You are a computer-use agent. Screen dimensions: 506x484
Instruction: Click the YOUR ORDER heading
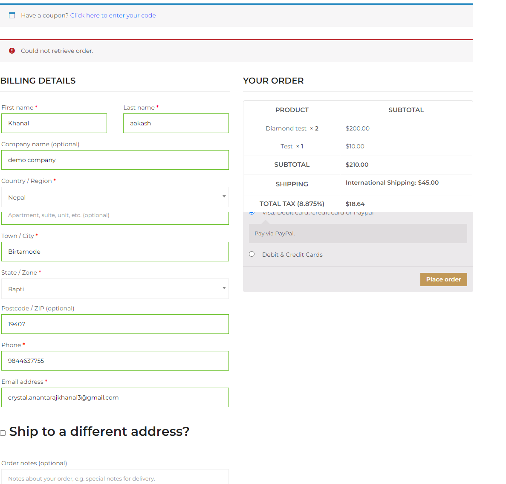pos(273,81)
